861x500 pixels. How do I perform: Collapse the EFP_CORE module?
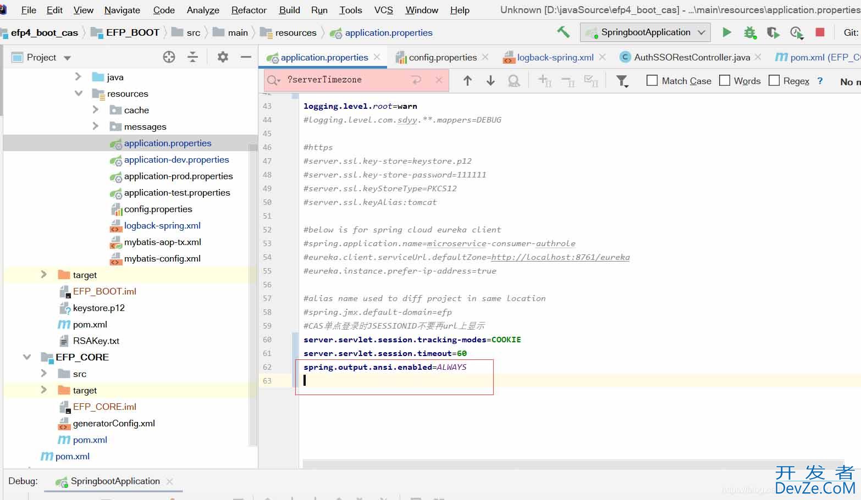(x=26, y=357)
